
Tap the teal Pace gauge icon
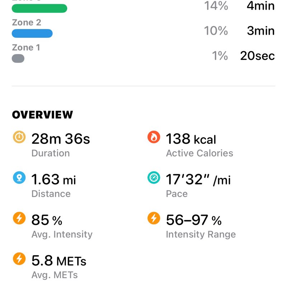(x=154, y=178)
